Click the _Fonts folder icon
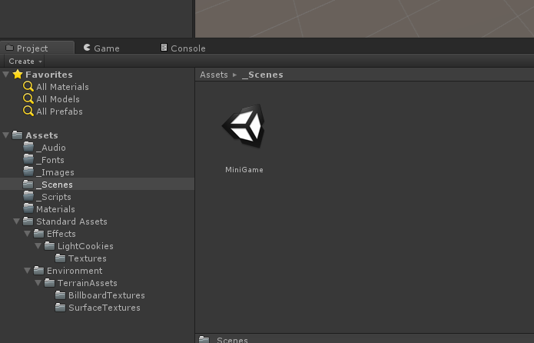 click(28, 159)
